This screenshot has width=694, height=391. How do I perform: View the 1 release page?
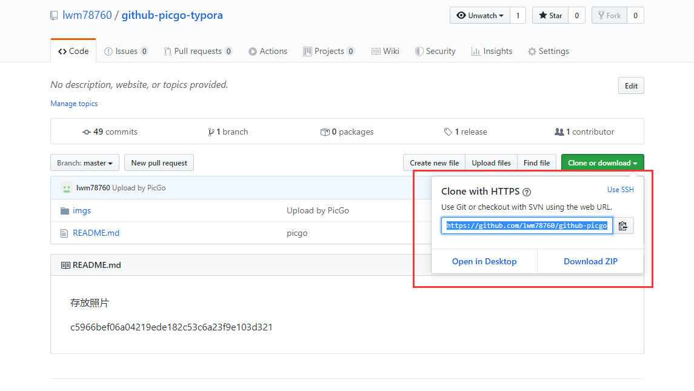465,132
